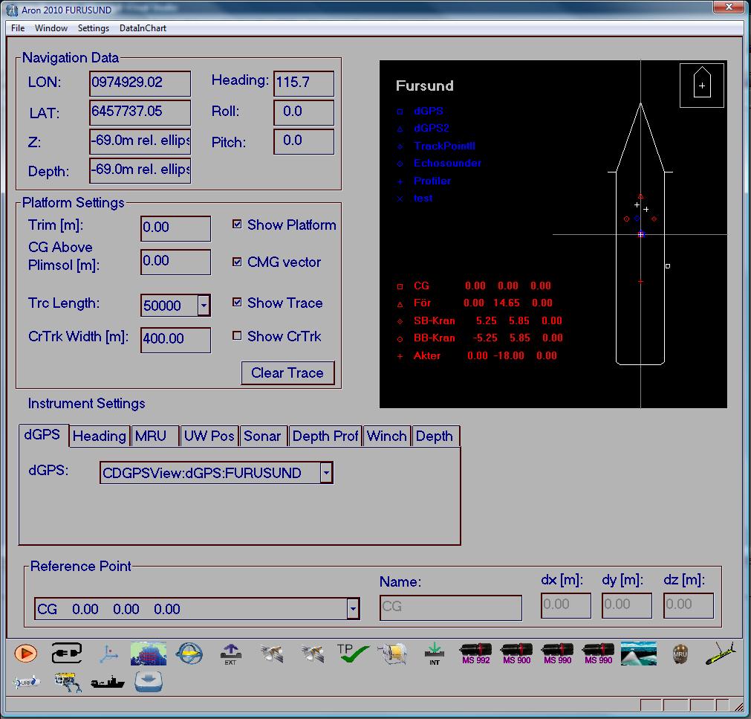This screenshot has width=751, height=719.
Task: Switch to the Heading tab
Action: [x=99, y=436]
